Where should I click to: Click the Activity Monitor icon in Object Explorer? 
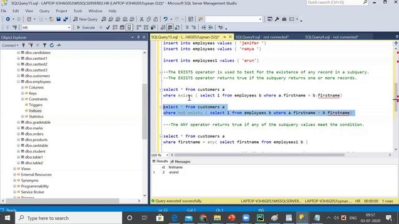click(x=59, y=45)
